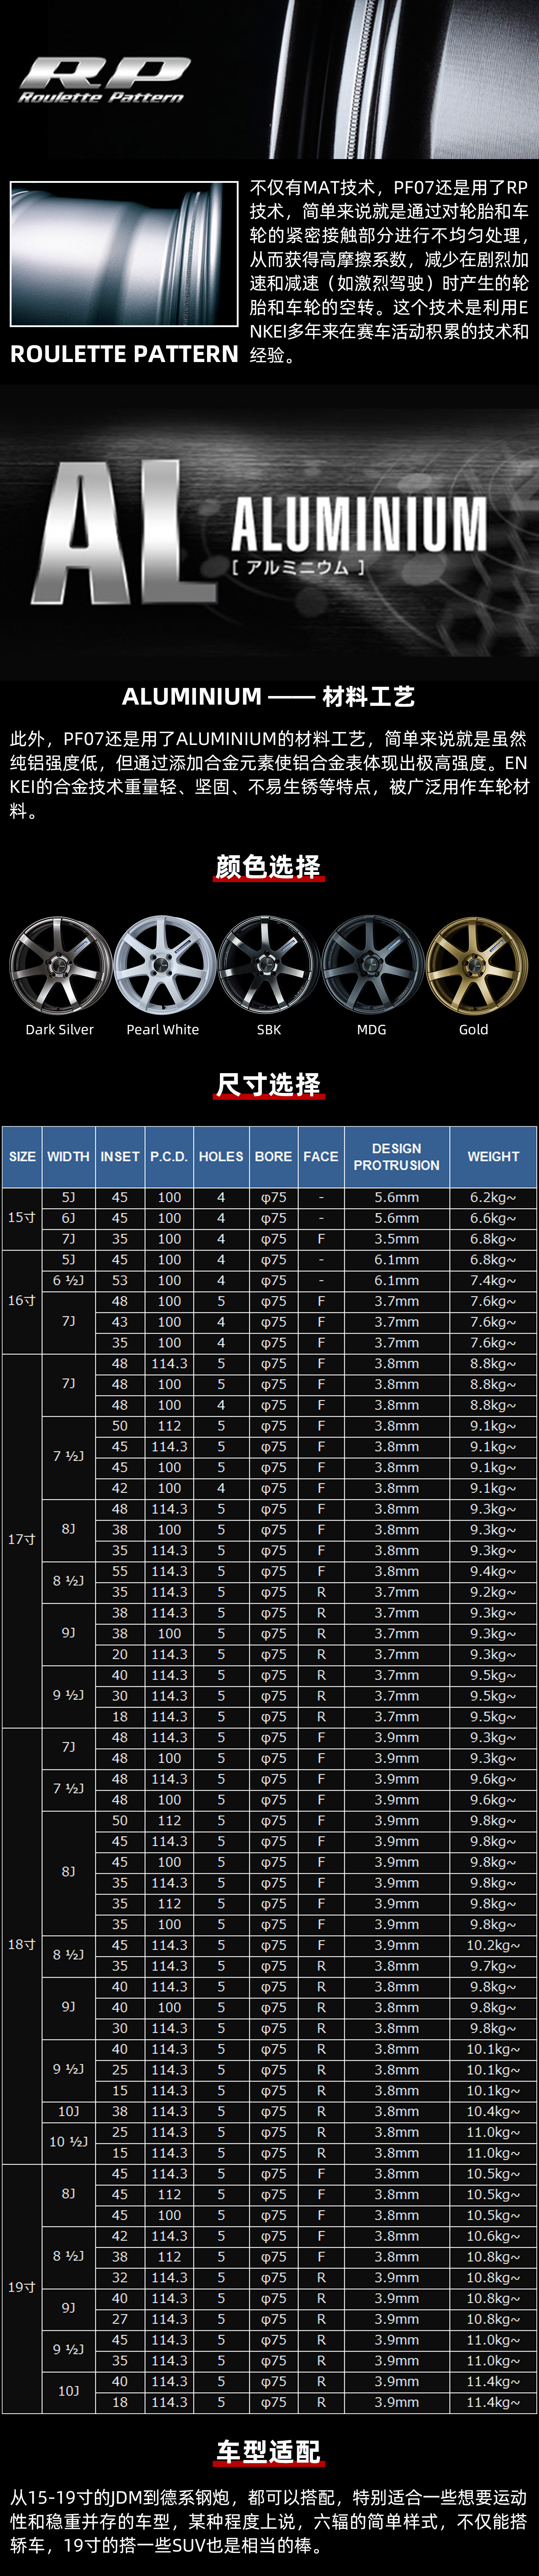Select the 16寸 size cell
This screenshot has width=539, height=2576.
point(22,1301)
